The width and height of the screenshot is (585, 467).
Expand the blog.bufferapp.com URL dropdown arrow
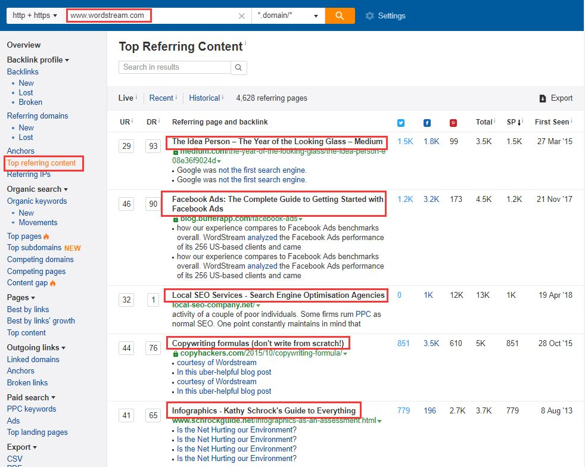tap(300, 219)
